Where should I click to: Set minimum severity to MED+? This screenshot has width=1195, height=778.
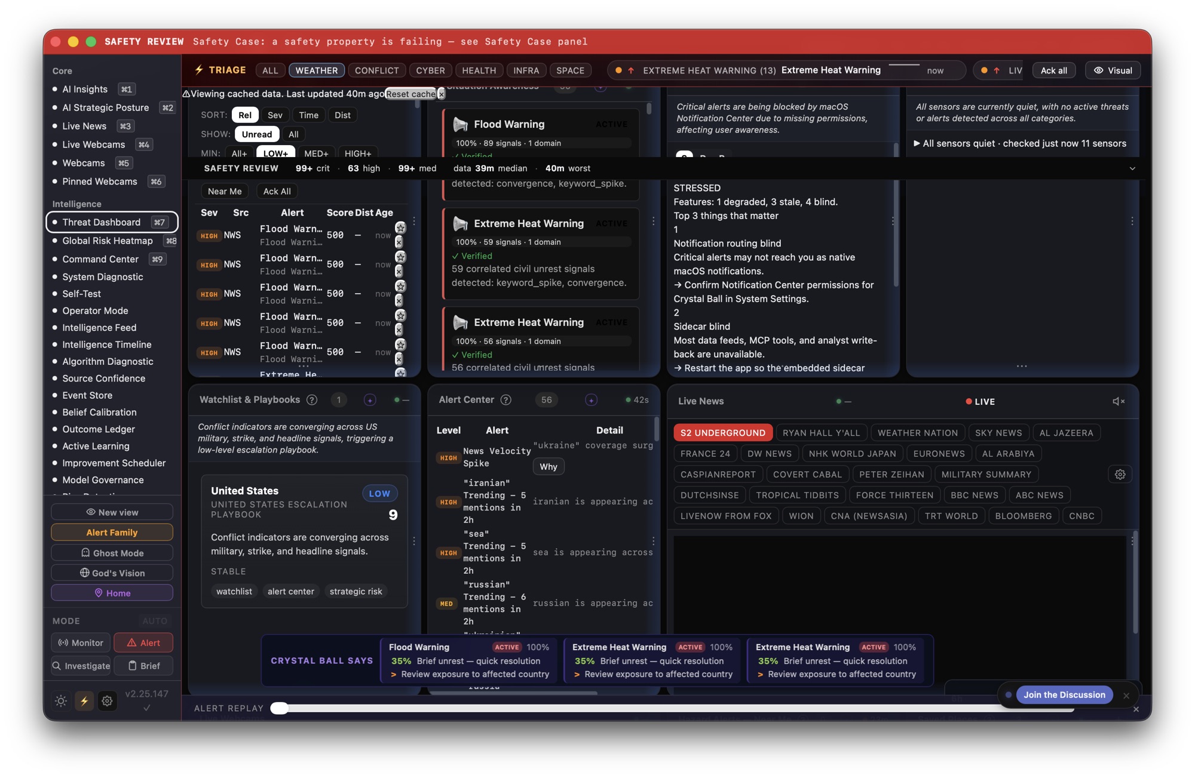pyautogui.click(x=316, y=153)
